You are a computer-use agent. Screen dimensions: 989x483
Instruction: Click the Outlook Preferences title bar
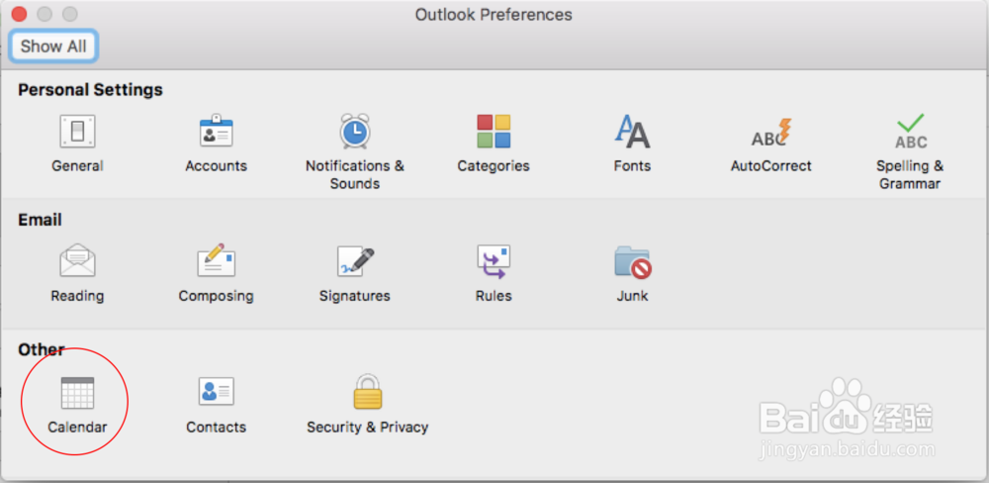coord(494,15)
